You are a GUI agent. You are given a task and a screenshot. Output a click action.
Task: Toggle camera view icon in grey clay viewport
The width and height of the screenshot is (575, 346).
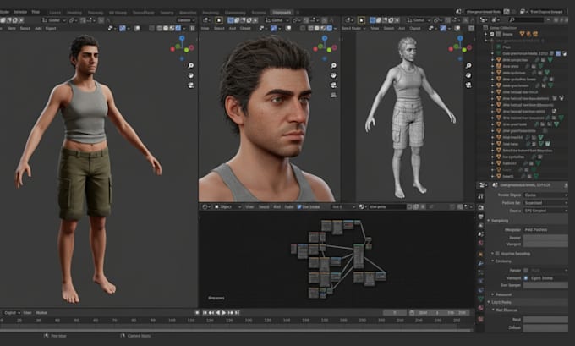tap(468, 85)
